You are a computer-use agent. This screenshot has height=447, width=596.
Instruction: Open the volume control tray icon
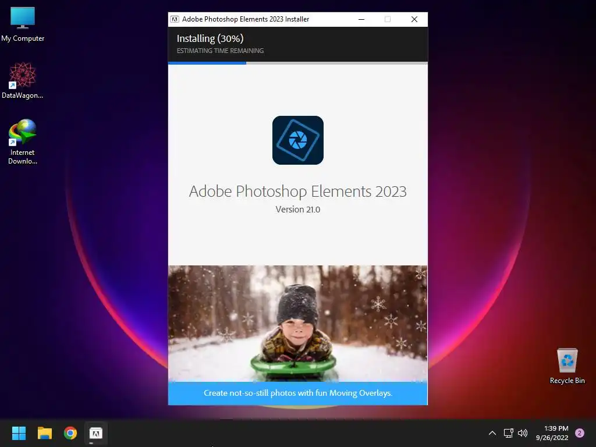tap(523, 433)
